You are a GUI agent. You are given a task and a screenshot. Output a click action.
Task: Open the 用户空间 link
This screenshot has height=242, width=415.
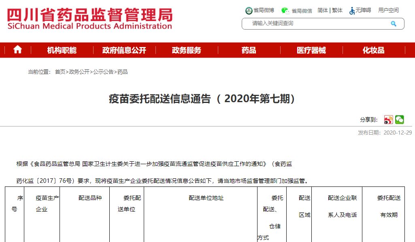click(388, 11)
